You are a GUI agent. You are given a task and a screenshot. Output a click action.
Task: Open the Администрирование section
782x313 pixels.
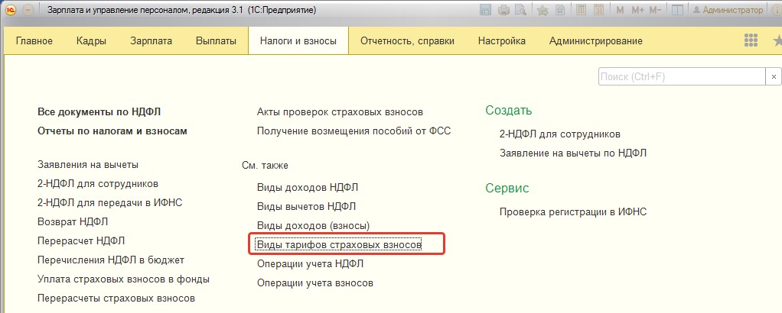(596, 41)
